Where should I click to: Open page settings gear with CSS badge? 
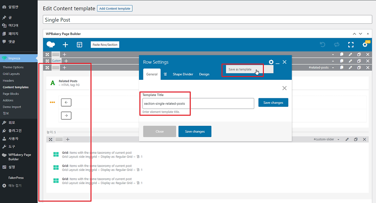tap(365, 45)
